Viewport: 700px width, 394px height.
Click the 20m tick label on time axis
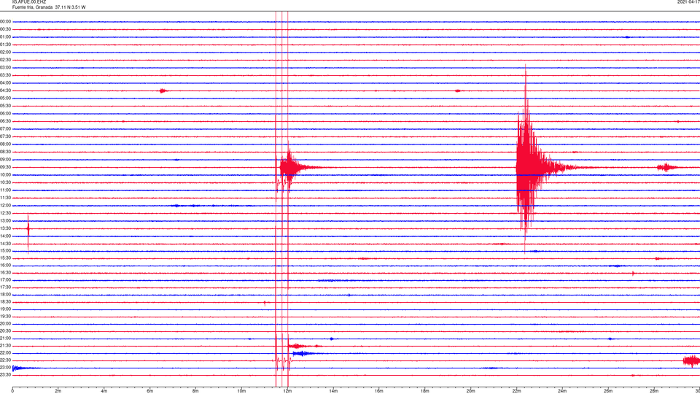coord(470,391)
